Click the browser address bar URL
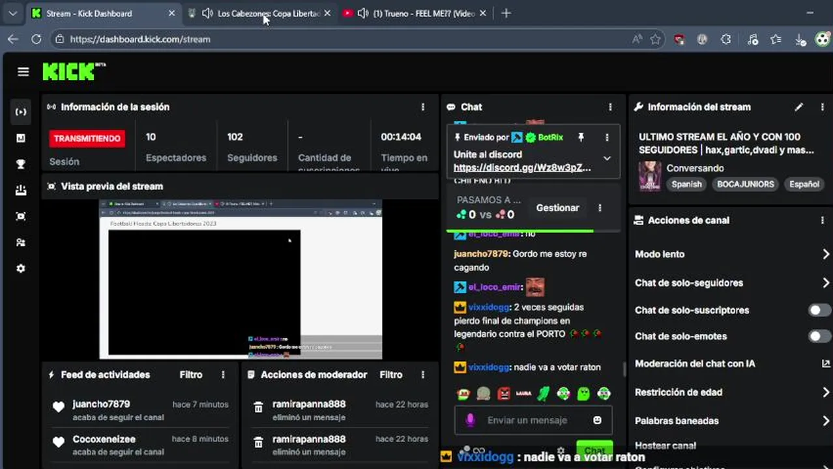The height and width of the screenshot is (469, 833). (x=140, y=39)
